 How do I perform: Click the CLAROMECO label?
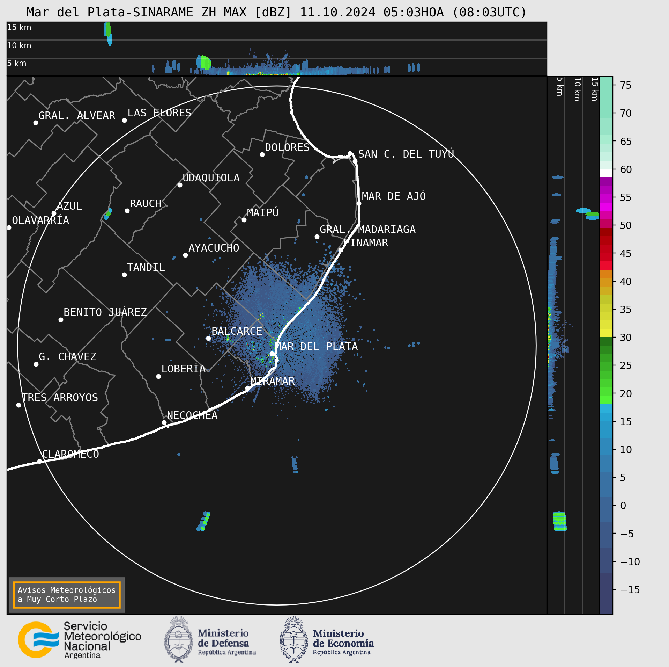coord(70,454)
